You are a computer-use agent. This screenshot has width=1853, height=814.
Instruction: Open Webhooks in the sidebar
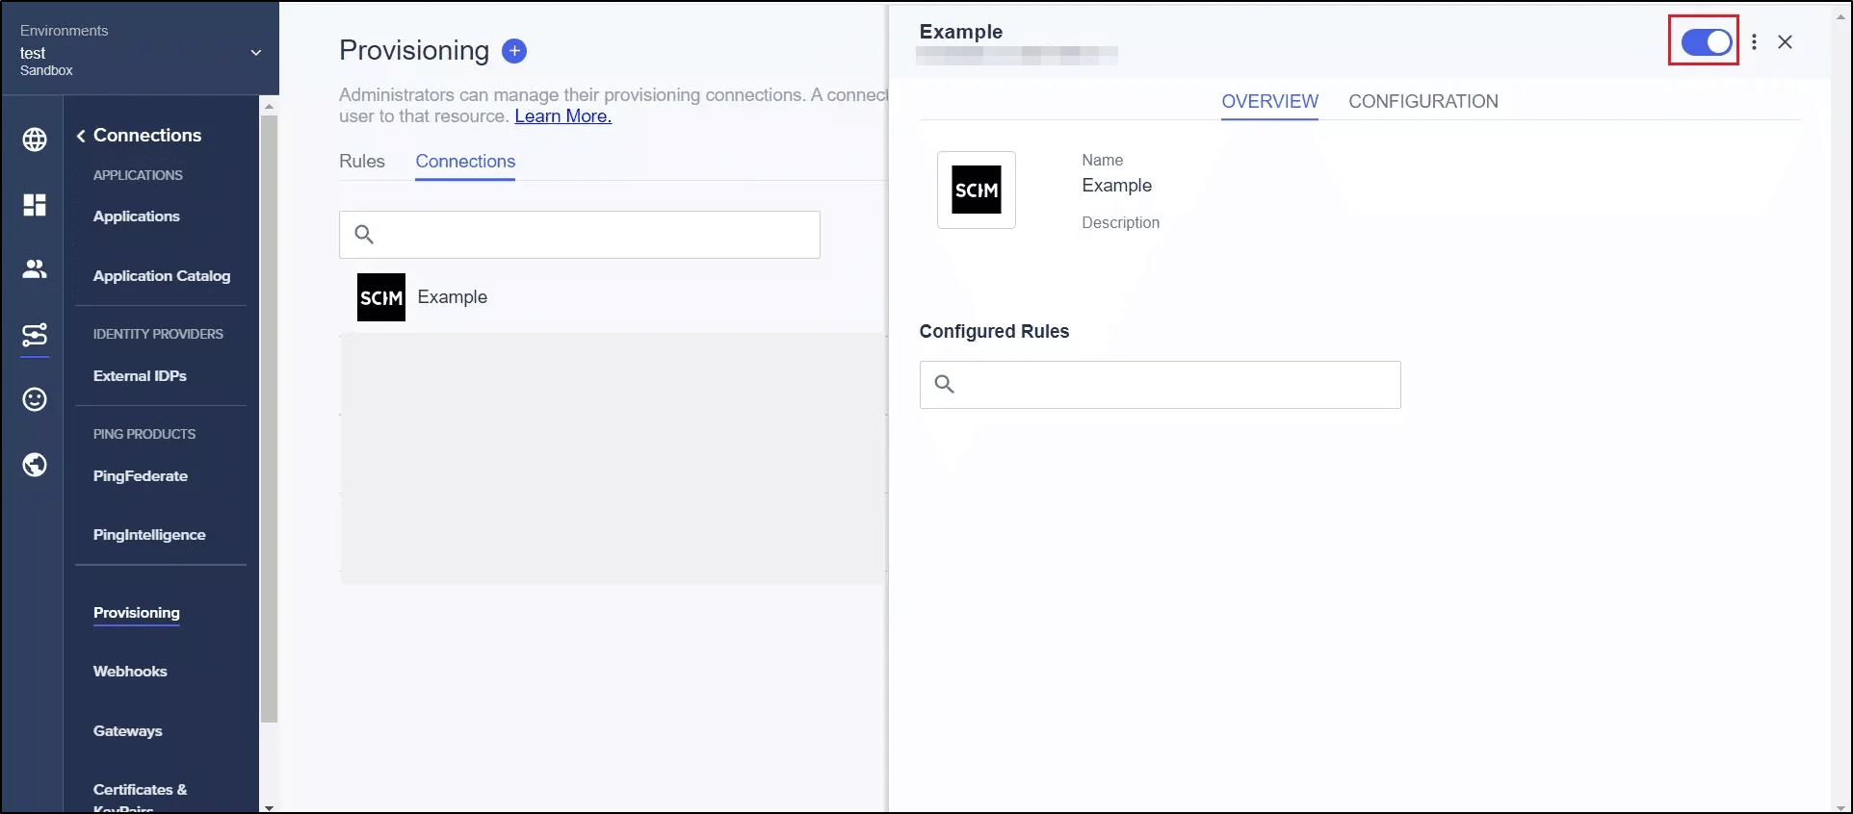130,672
